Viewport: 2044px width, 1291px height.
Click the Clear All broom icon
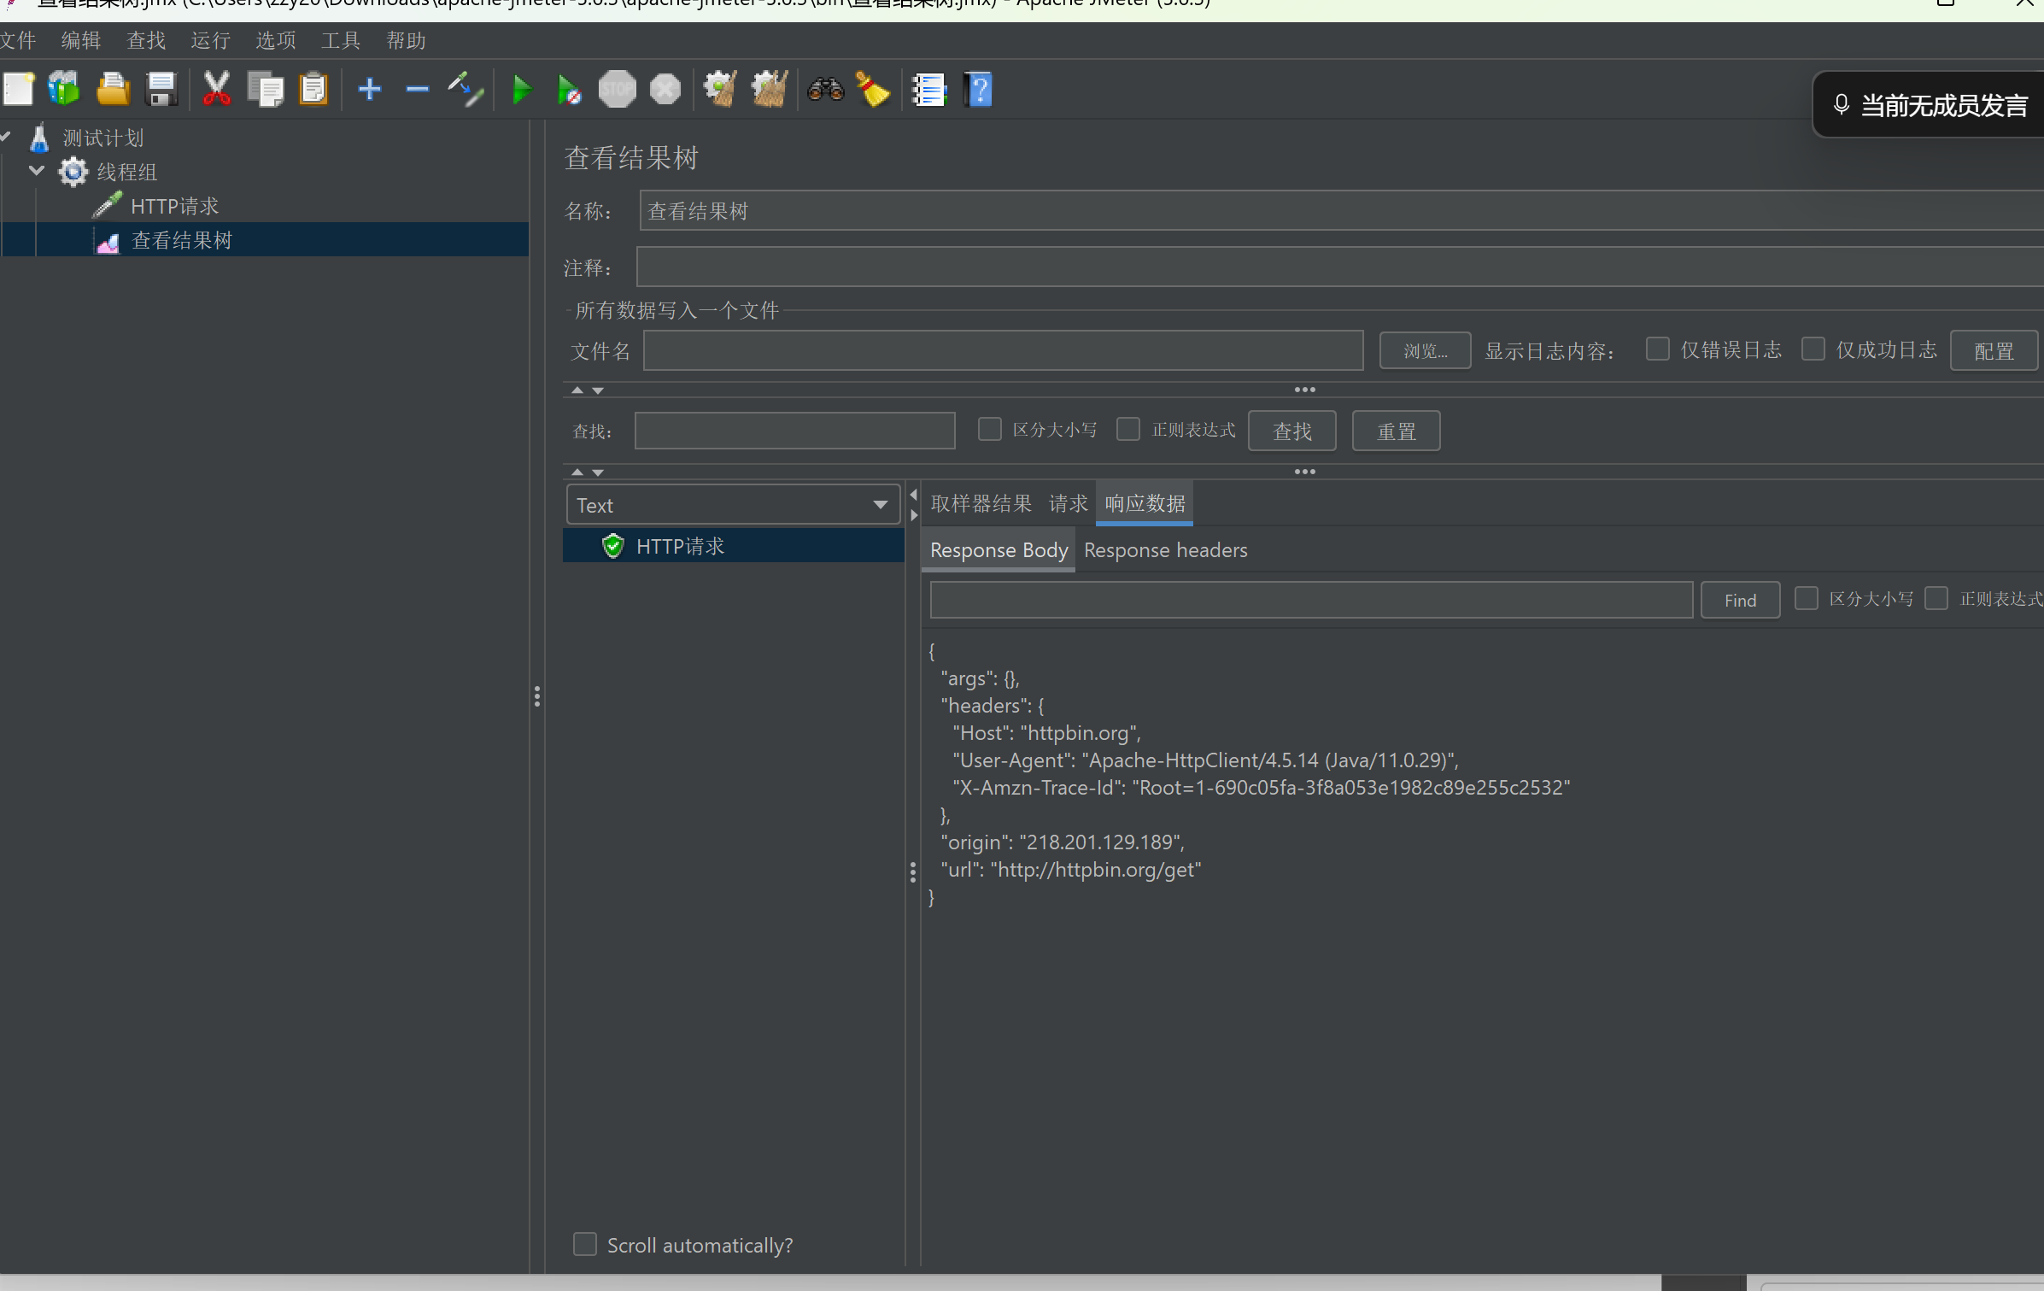769,90
